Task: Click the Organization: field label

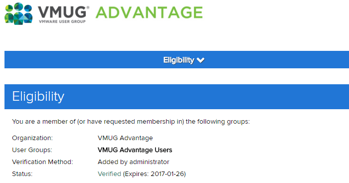Action: (32, 138)
